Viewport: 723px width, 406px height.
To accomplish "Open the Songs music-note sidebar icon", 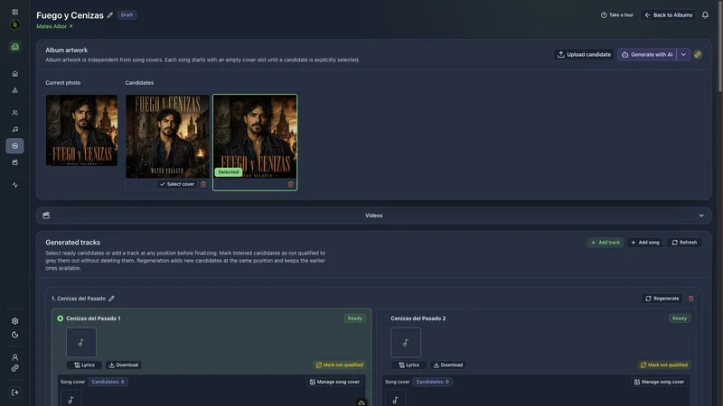I will [x=14, y=129].
